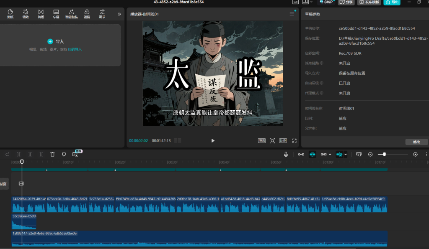The image size is (429, 249).
Task: Expand more media tabs with double chevron
Action: pos(119,14)
